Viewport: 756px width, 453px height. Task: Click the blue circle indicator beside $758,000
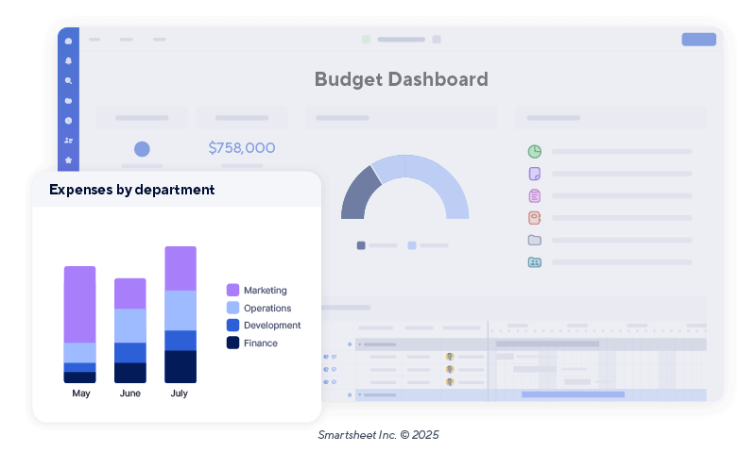pos(142,149)
